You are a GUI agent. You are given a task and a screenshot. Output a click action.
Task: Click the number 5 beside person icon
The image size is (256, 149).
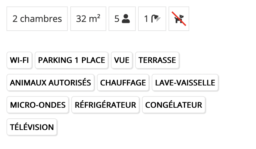click(117, 19)
